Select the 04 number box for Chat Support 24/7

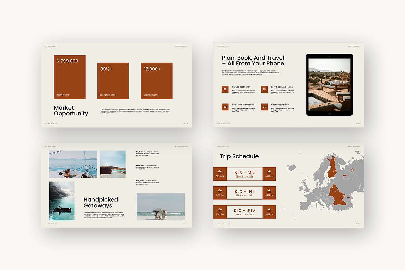(264, 107)
